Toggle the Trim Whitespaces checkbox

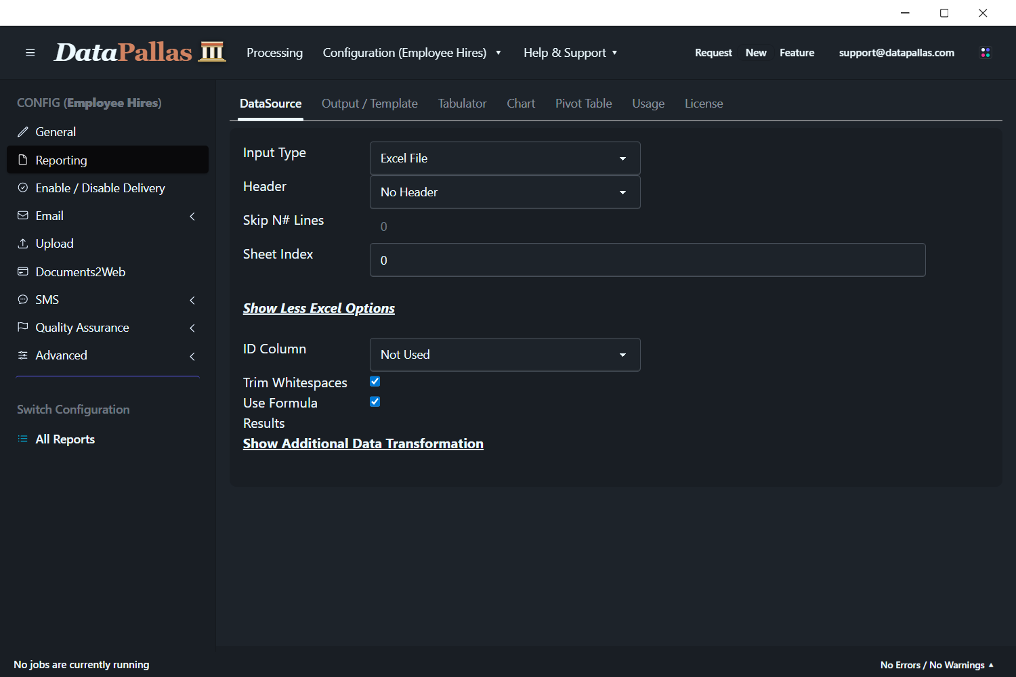click(x=375, y=382)
